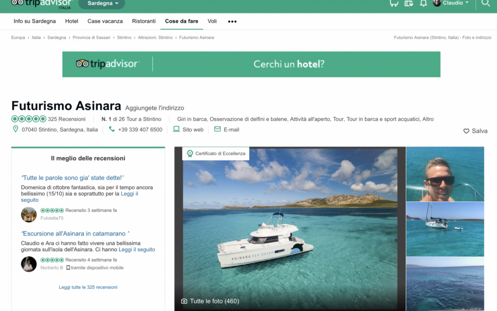Screen dimensions: 497x311
Task: Click rating bubbles on Fulvietta70 review
Action: pyautogui.click(x=52, y=211)
